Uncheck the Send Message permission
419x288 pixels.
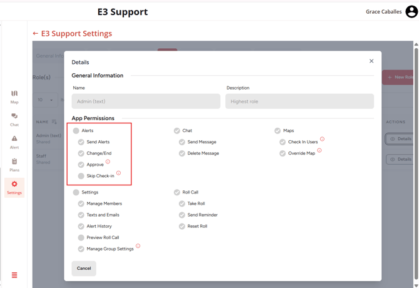tap(182, 142)
